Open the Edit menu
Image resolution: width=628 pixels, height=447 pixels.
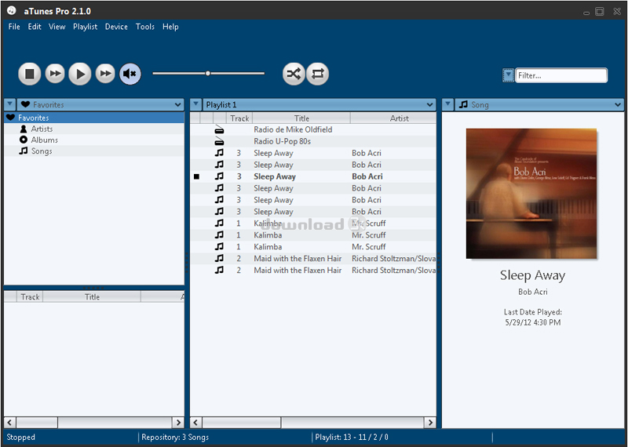point(35,27)
